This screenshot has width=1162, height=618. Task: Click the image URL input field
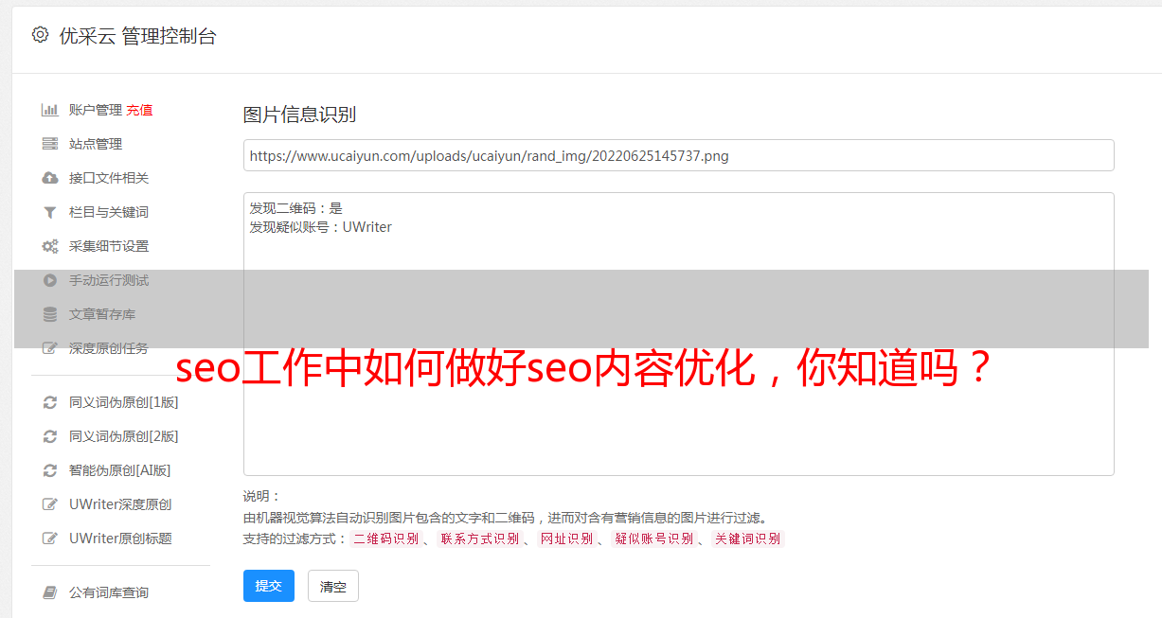click(678, 155)
